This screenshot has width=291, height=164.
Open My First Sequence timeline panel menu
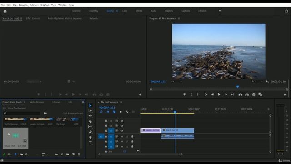pyautogui.click(x=121, y=102)
